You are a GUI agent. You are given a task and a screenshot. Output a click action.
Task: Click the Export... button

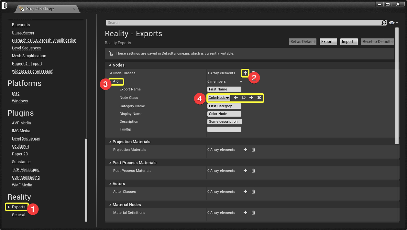328,42
